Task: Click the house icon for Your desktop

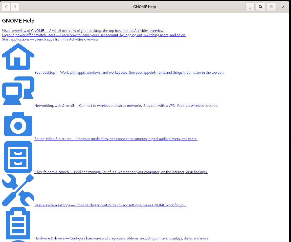Action: pos(18,56)
